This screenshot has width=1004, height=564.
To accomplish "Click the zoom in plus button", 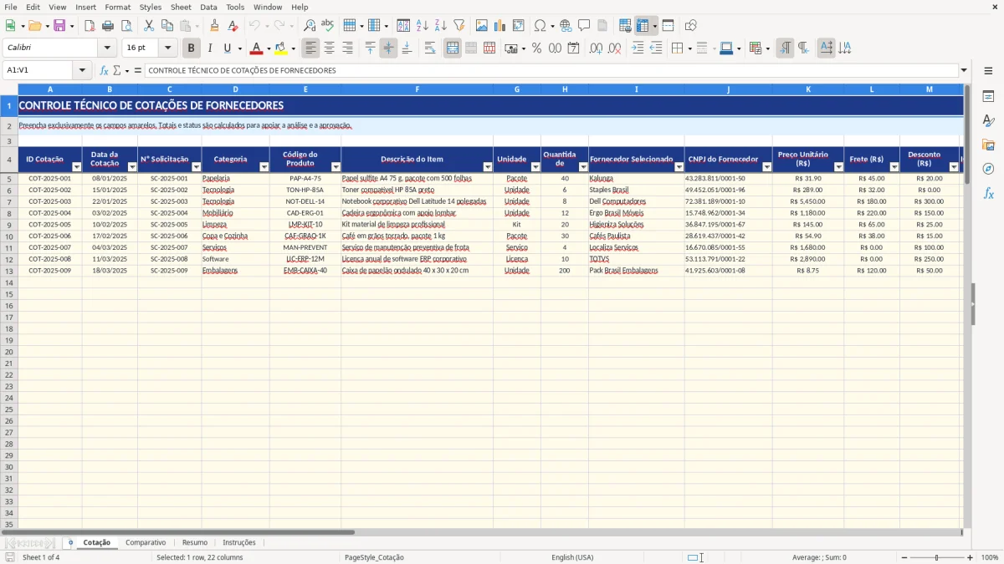I will (971, 557).
